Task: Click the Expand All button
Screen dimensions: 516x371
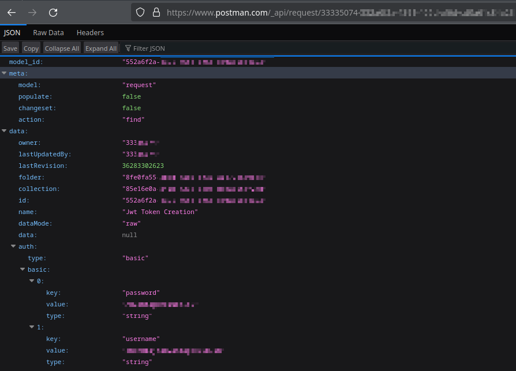Action: [100, 48]
